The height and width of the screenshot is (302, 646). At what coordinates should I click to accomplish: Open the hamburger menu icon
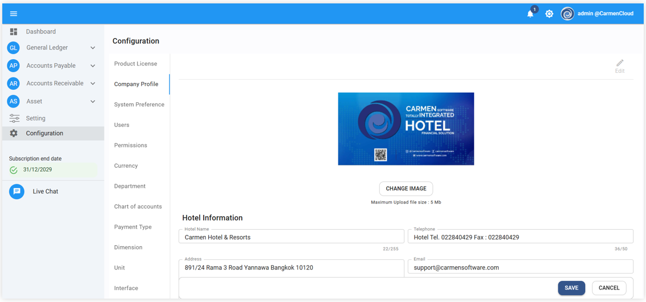[14, 14]
